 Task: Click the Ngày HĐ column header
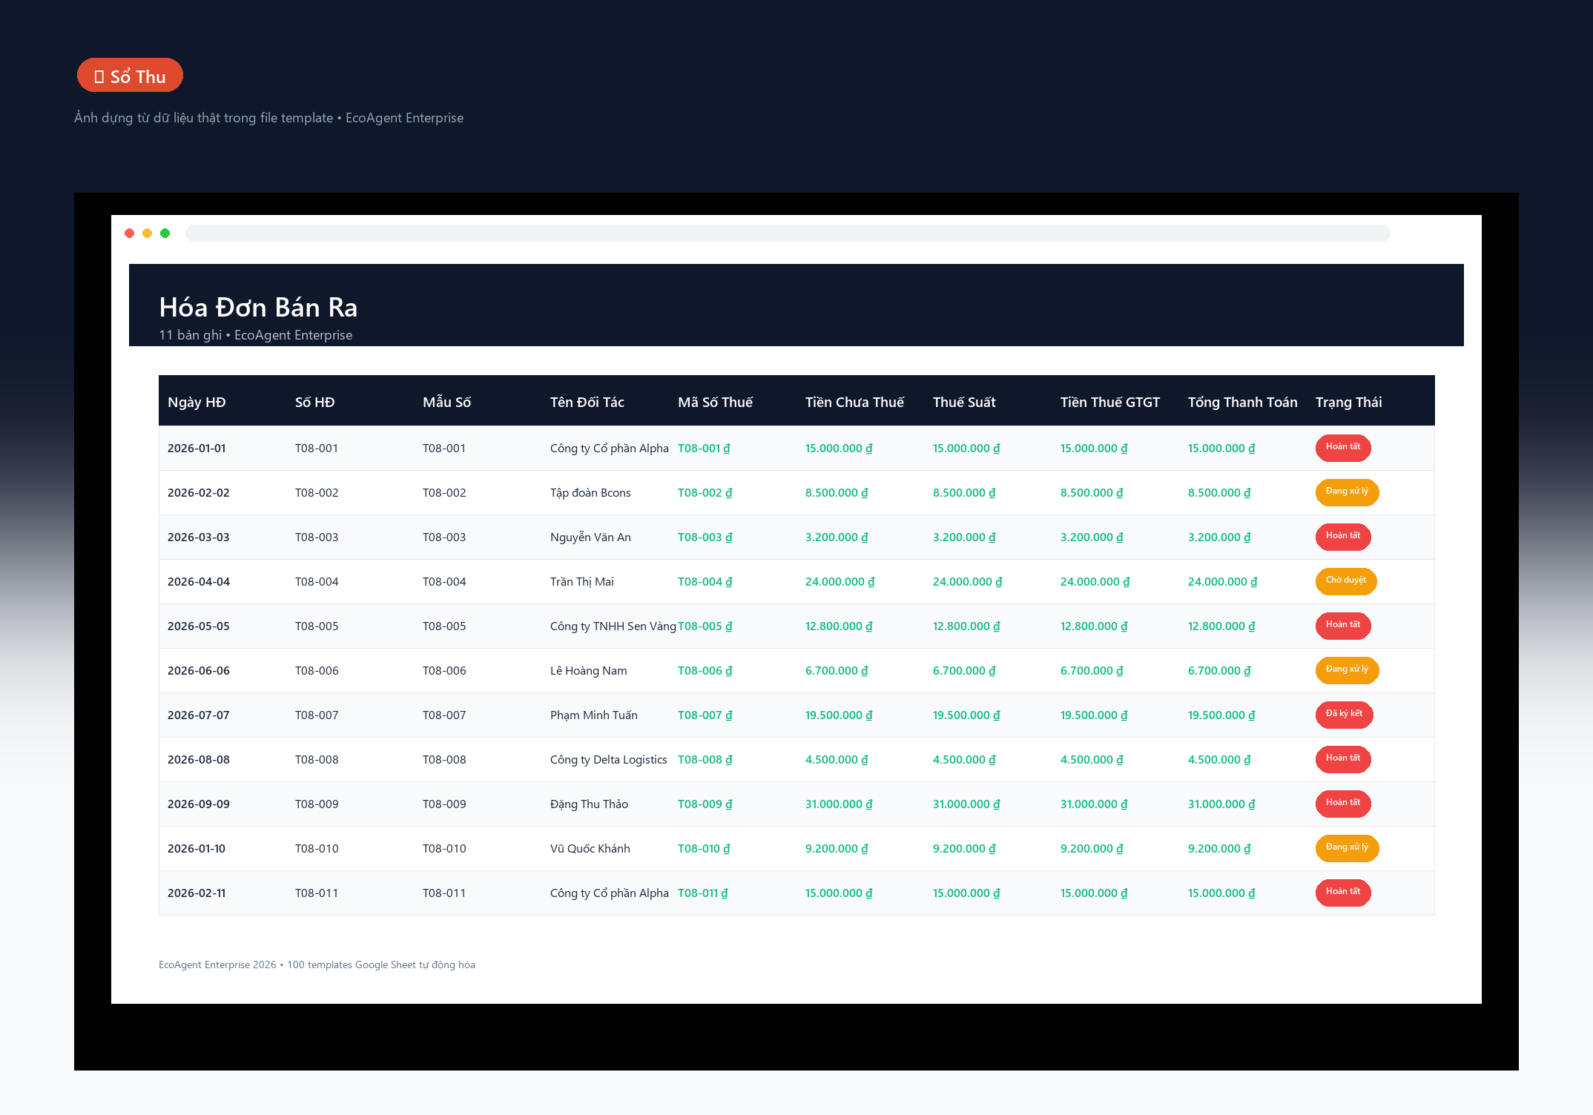[197, 402]
